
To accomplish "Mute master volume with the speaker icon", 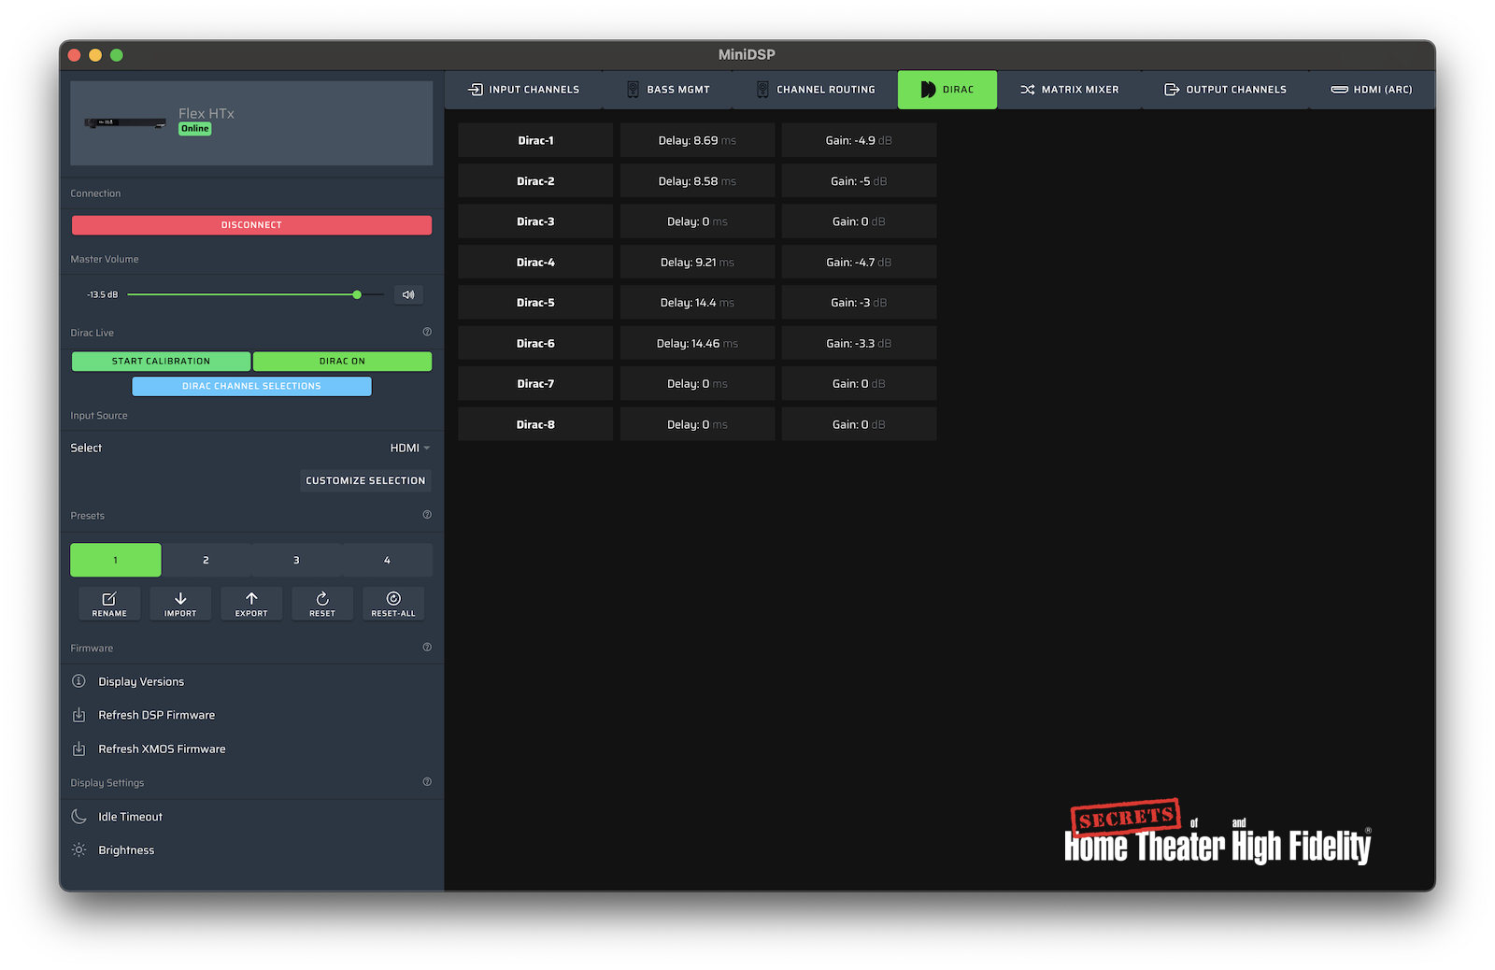I will coord(408,294).
